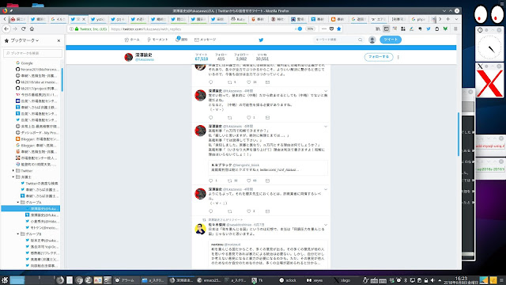
Task: Open the page actions three-dot menu
Action: click(324, 28)
